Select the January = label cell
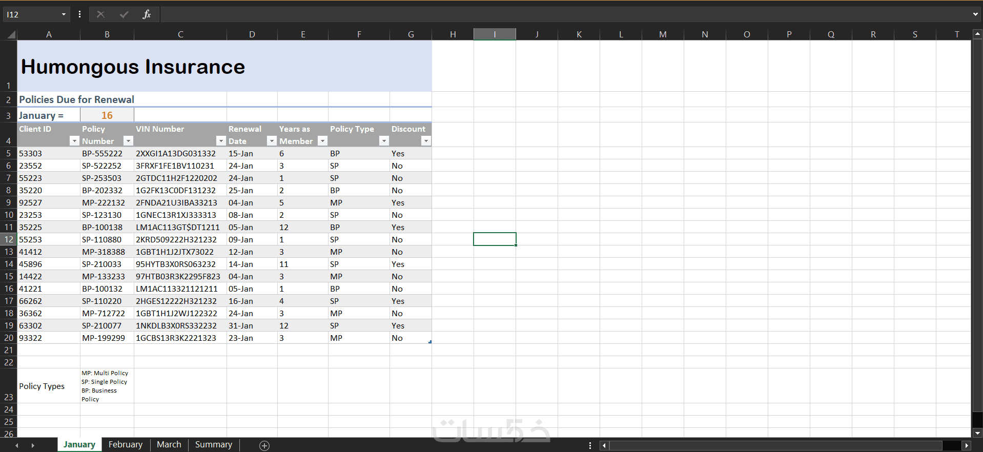The height and width of the screenshot is (452, 983). tap(49, 115)
